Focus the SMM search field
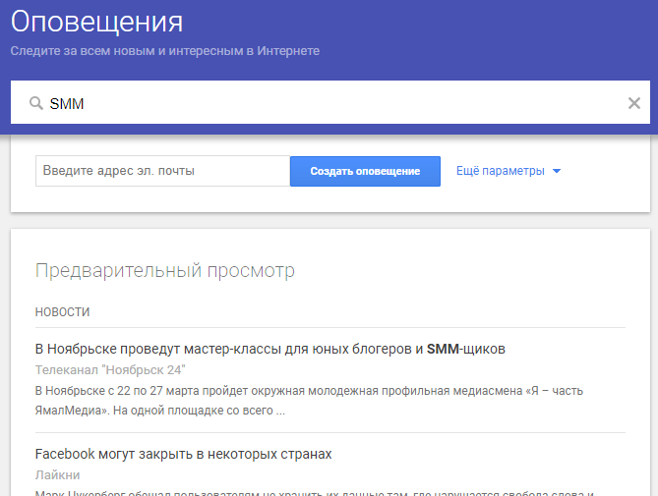Screen dimensions: 658x496 pos(330,102)
